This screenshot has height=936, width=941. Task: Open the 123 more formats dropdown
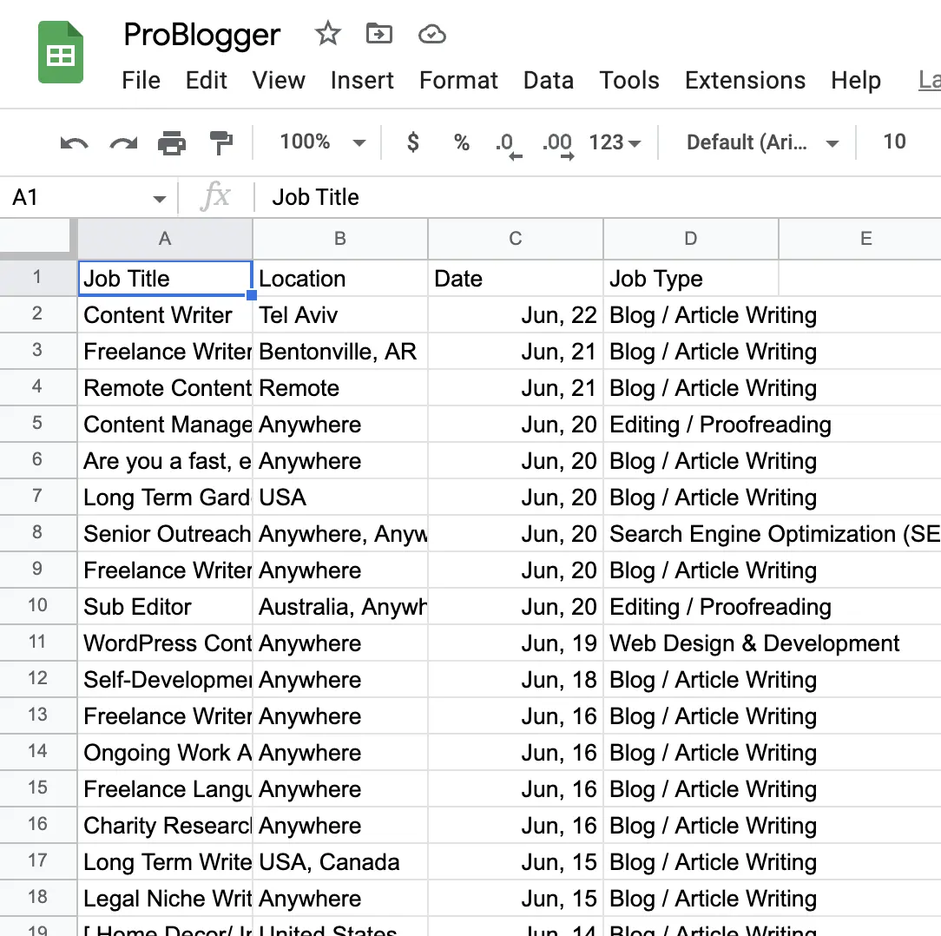[x=615, y=142]
